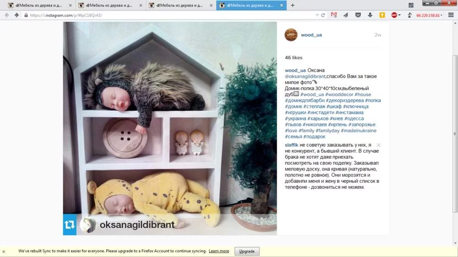Switch to the second Мебель из дерева tab
Screen dimensions: 458x257
pos(110,5)
